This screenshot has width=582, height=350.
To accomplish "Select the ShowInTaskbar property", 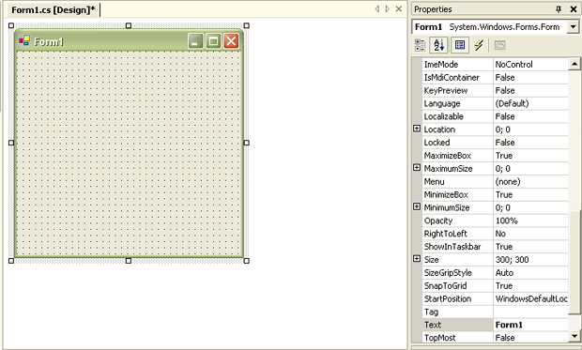I will tap(452, 247).
